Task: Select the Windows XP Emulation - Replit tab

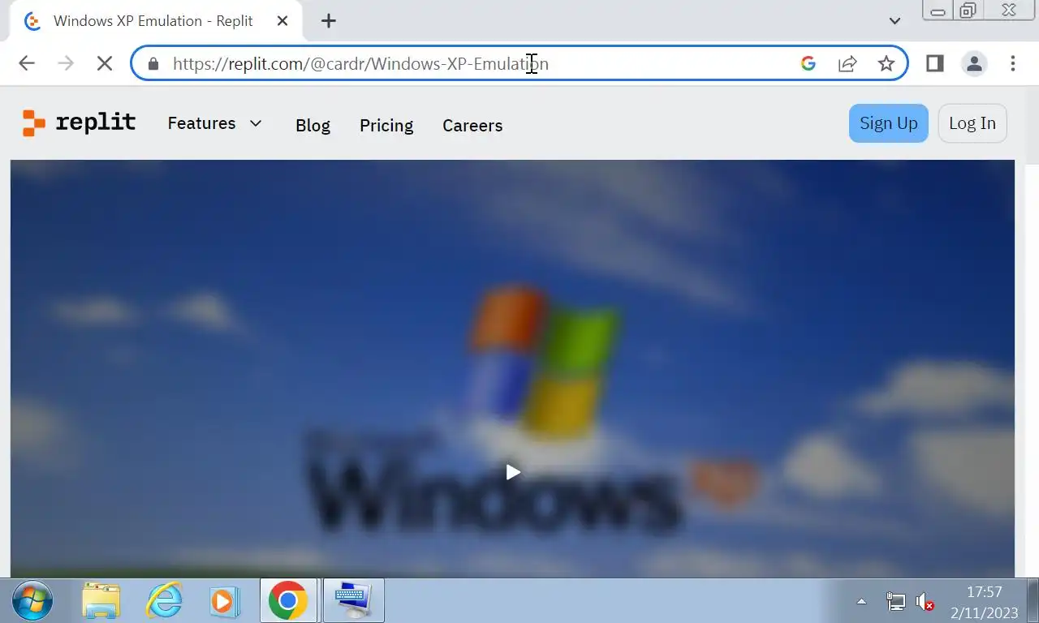Action: 154,21
